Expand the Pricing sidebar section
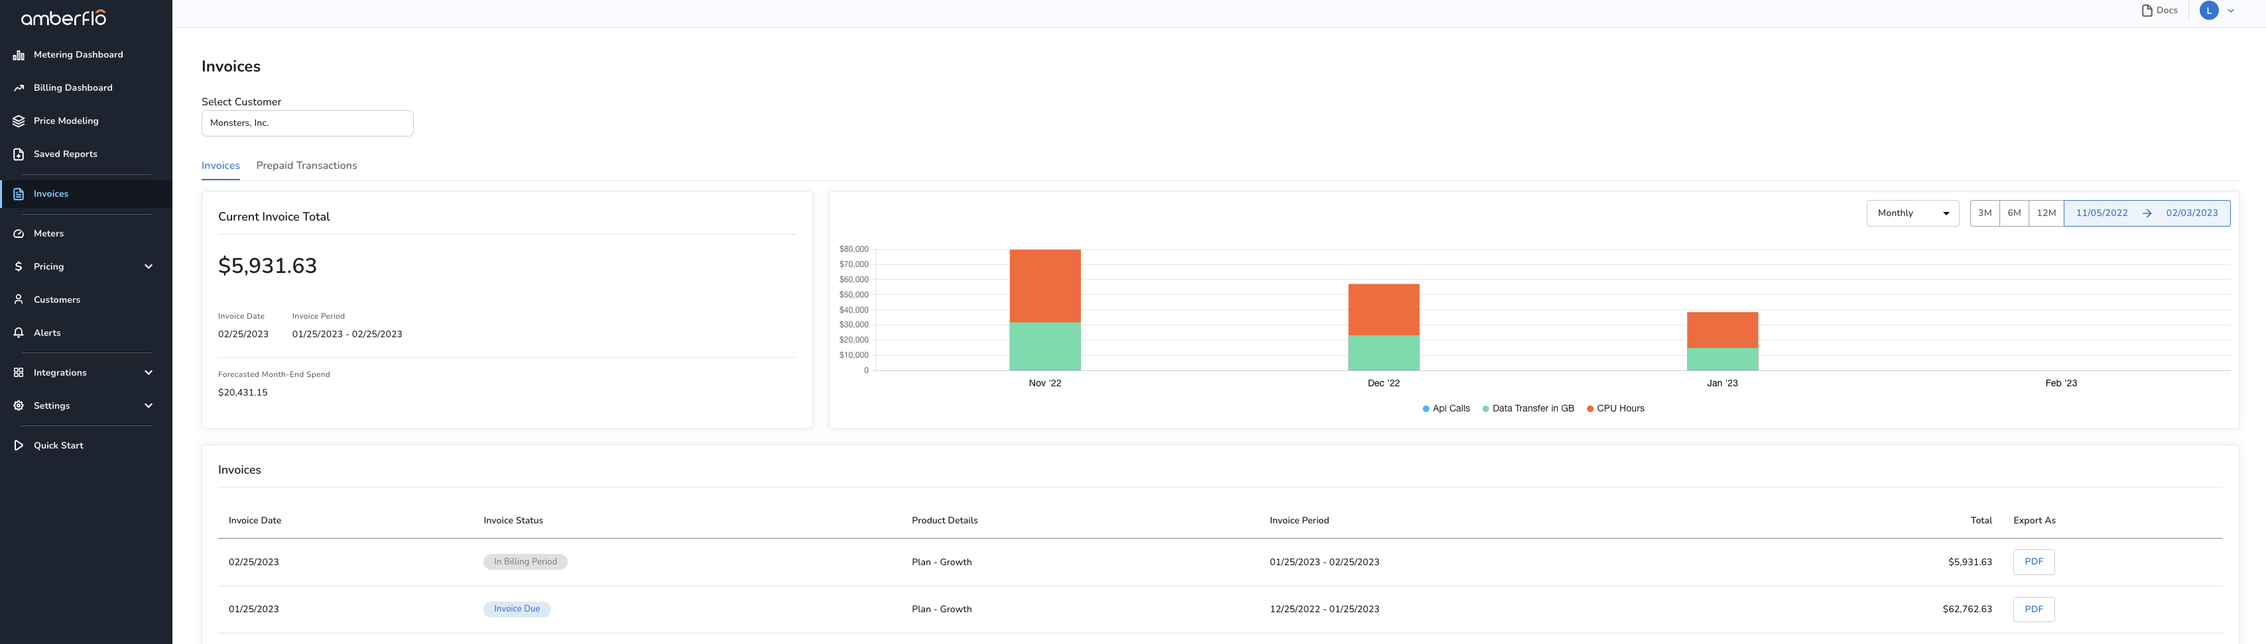 tap(148, 266)
